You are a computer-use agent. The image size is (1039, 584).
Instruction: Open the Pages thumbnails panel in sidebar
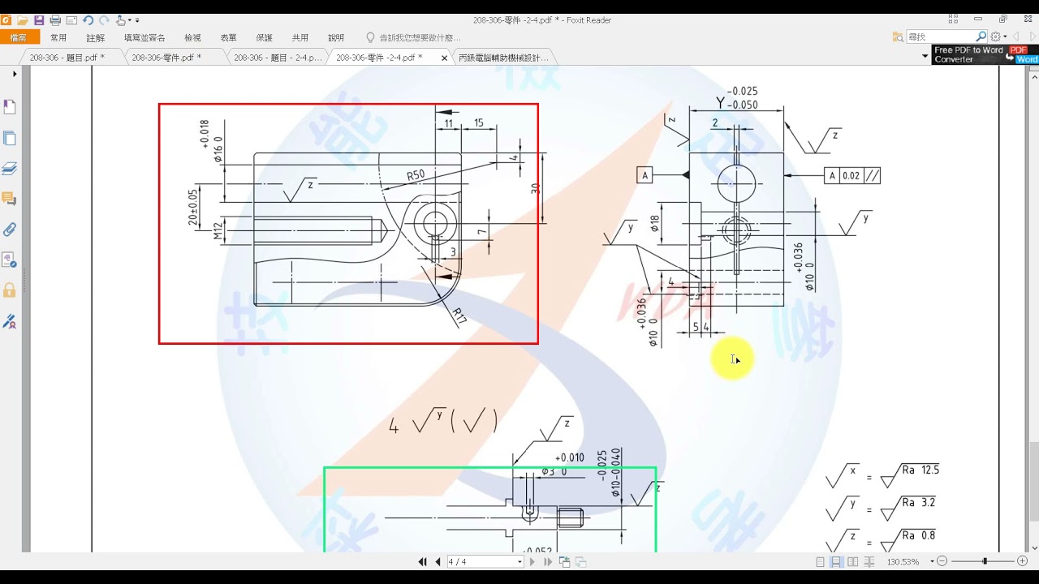[x=10, y=138]
